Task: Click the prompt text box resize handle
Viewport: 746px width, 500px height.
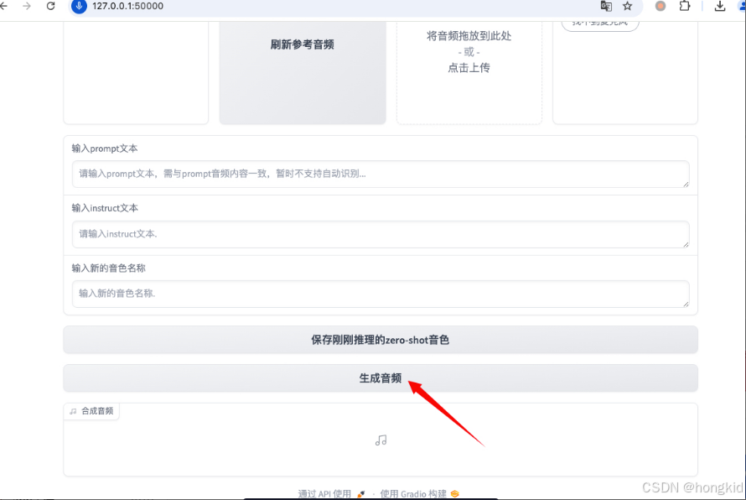Action: 686,184
